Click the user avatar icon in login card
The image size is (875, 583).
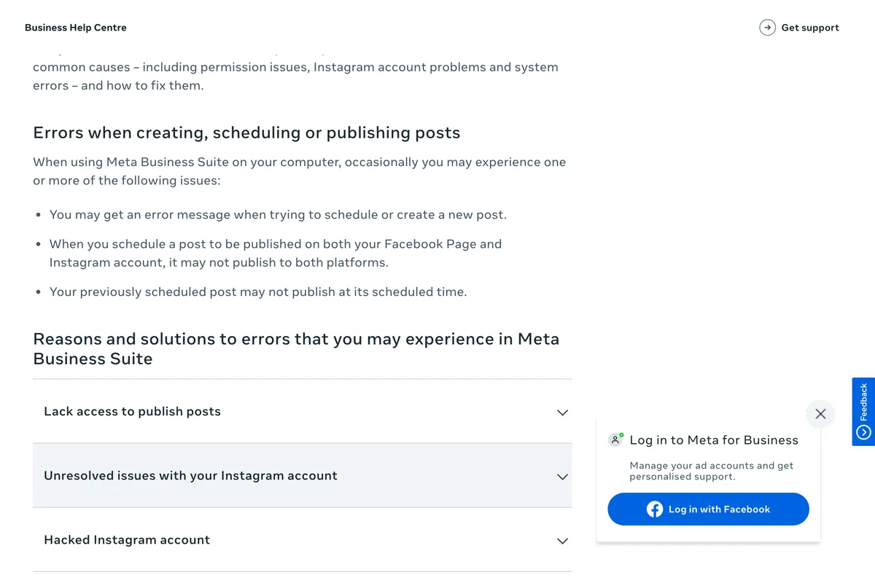coord(616,439)
